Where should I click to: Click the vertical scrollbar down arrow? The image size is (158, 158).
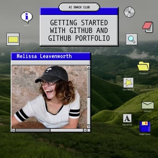point(89,127)
